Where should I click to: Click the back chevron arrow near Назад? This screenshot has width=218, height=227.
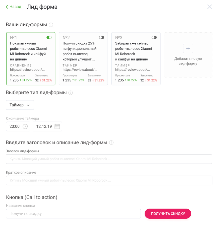click(x=7, y=7)
